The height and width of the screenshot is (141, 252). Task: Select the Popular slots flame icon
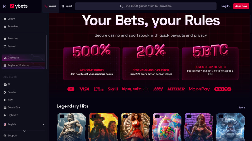pyautogui.click(x=5, y=92)
